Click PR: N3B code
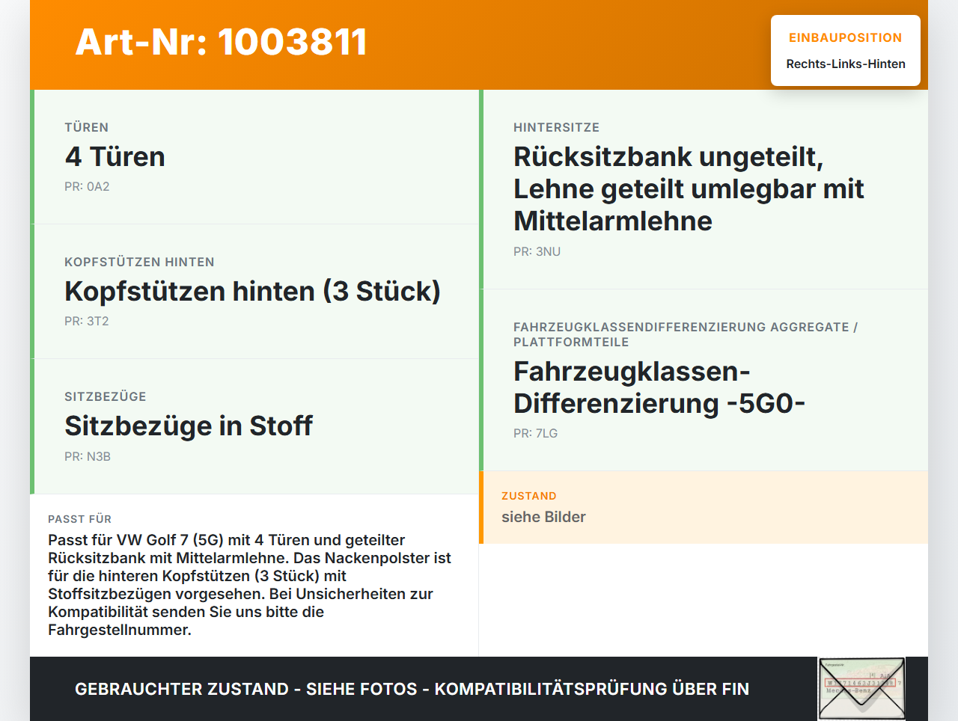The width and height of the screenshot is (958, 721). click(x=88, y=457)
